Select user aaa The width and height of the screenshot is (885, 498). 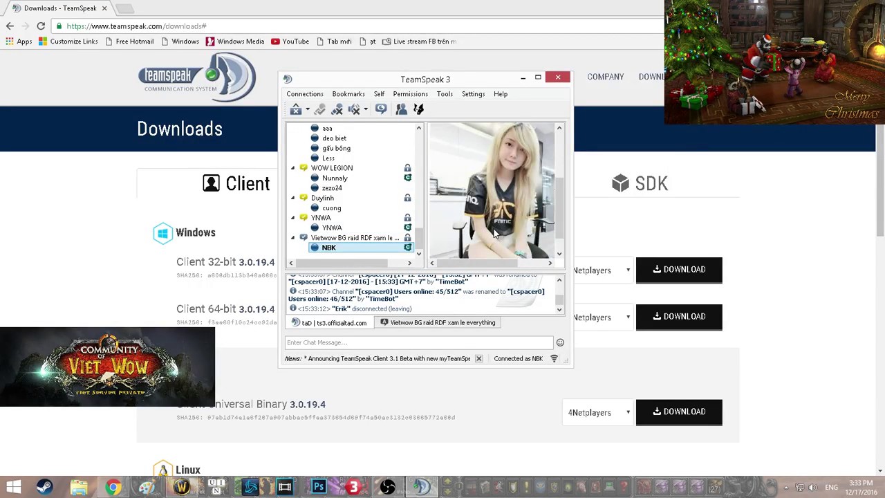pos(327,129)
